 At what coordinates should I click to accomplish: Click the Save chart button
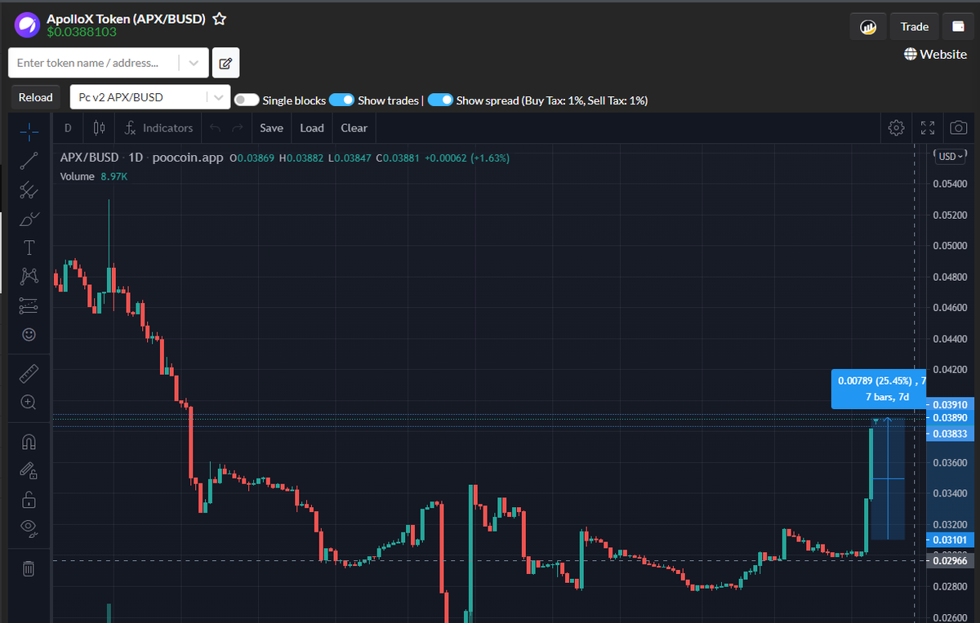point(271,128)
